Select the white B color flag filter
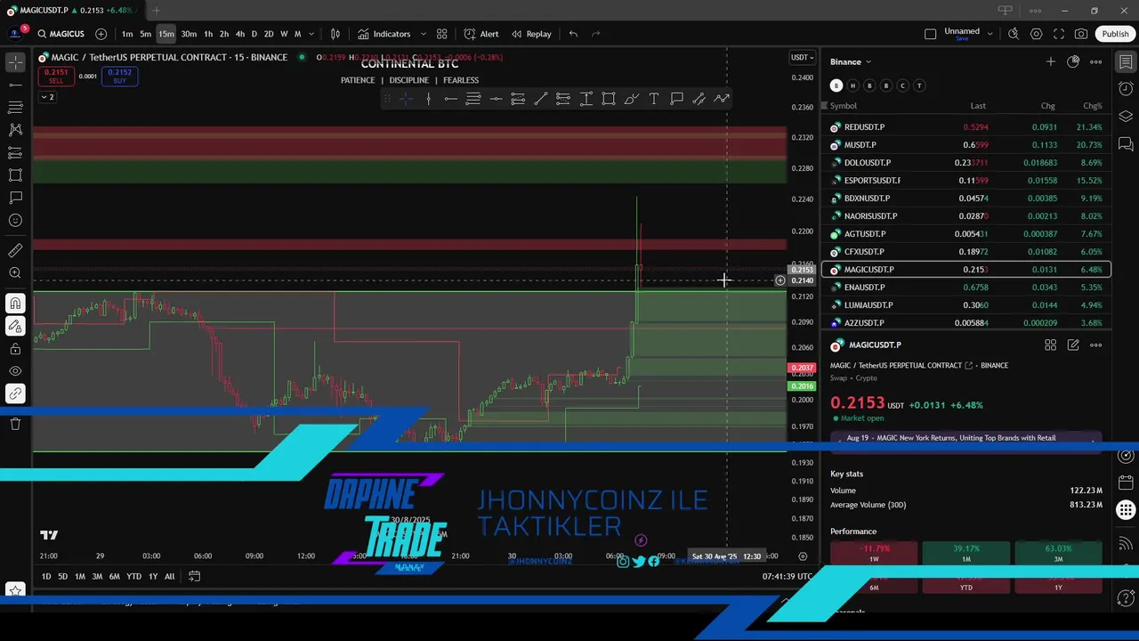The width and height of the screenshot is (1139, 641). tap(836, 85)
